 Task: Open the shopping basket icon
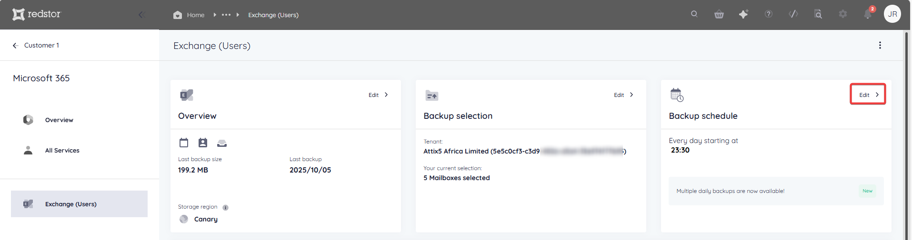pyautogui.click(x=719, y=14)
